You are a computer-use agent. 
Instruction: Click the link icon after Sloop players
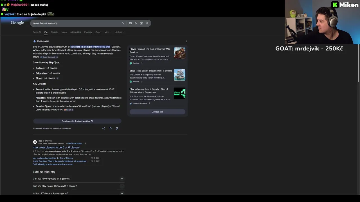click(x=58, y=78)
